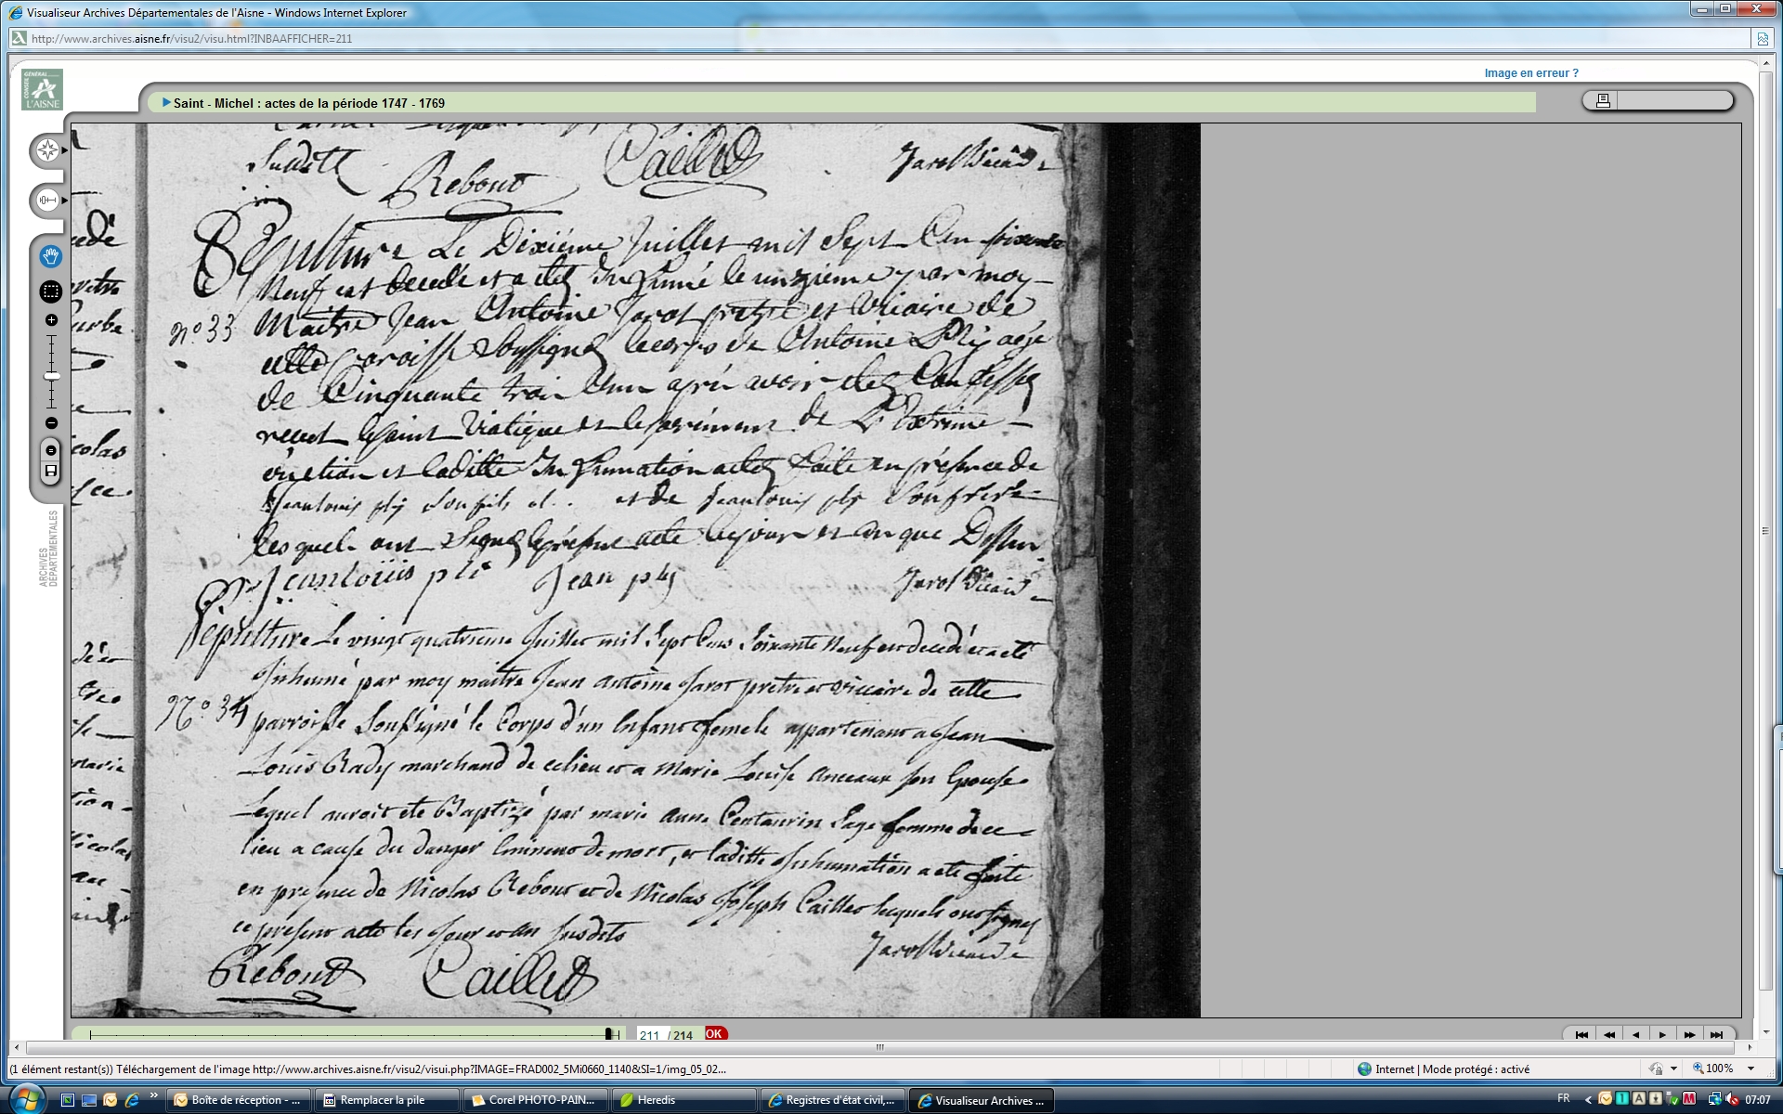
Task: Print the document using printer icon
Action: (x=1602, y=100)
